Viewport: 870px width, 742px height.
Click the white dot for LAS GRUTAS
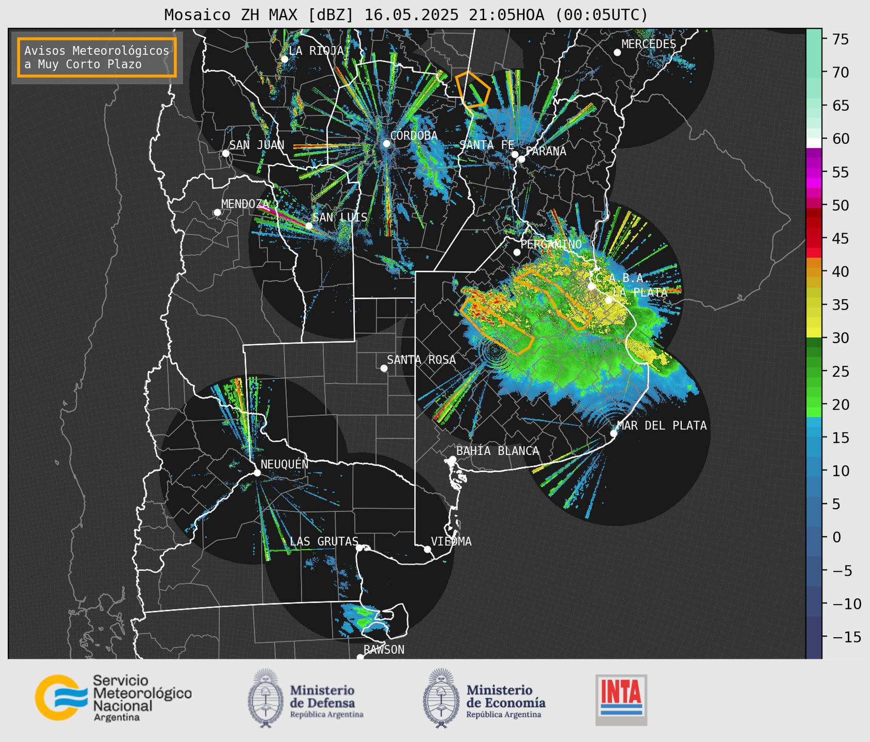tap(359, 547)
